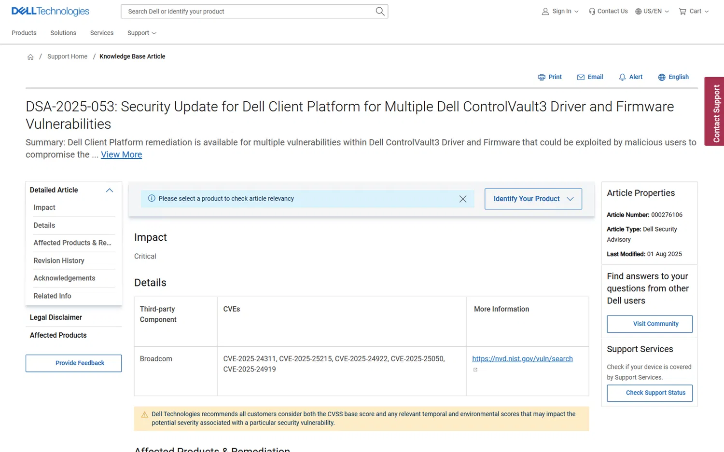Jump to Details section in sidebar
The width and height of the screenshot is (724, 452).
tap(44, 225)
